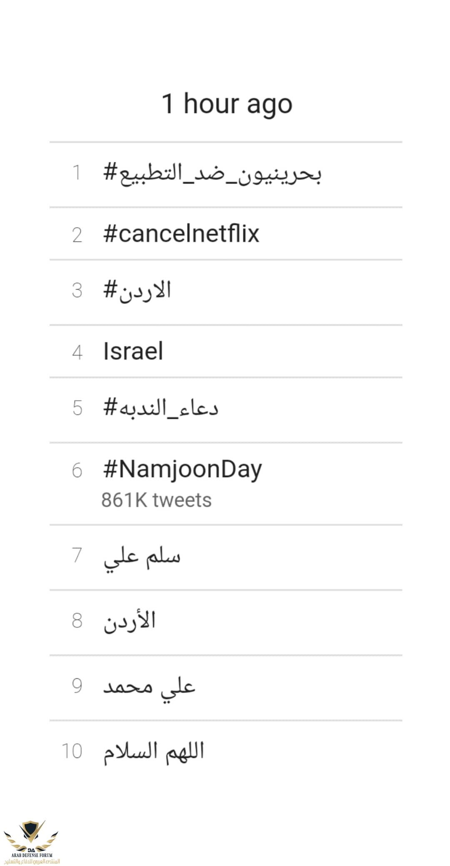Click rank number 4 beside Israel
The height and width of the screenshot is (866, 450).
(77, 352)
